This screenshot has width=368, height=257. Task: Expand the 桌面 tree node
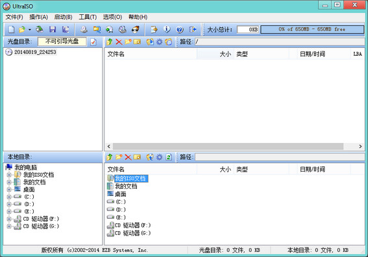point(9,190)
